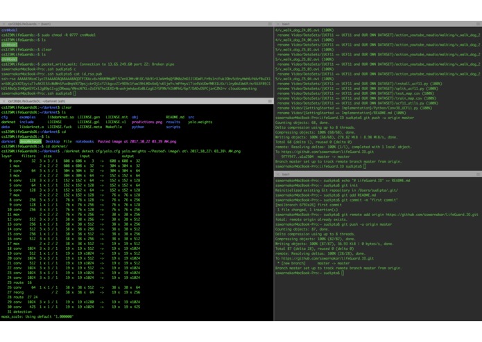This screenshot has width=482, height=342.
Task: Click 'install_ucf11.py' rename line
Action: [359, 84]
